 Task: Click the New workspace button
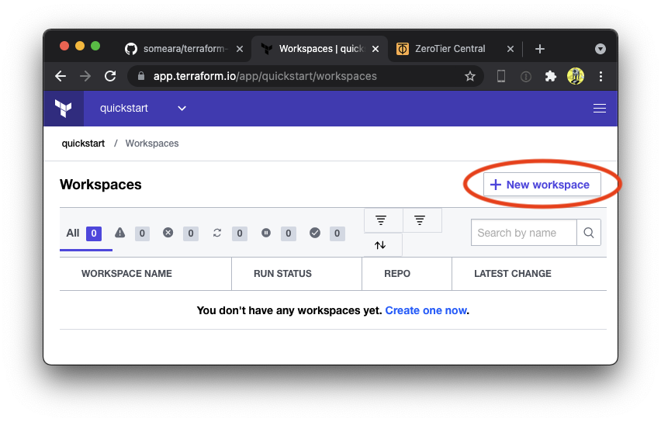(542, 185)
